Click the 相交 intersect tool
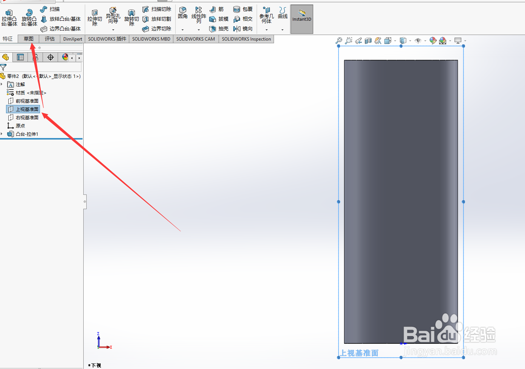This screenshot has width=525, height=369. 243,19
